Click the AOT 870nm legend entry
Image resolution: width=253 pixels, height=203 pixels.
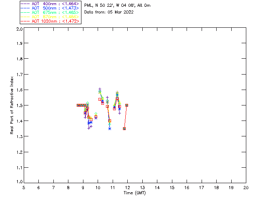point(50,17)
